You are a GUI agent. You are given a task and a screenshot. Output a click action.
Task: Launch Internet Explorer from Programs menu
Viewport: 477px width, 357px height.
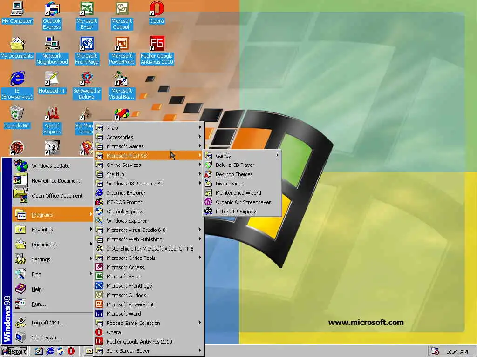[x=149, y=193]
